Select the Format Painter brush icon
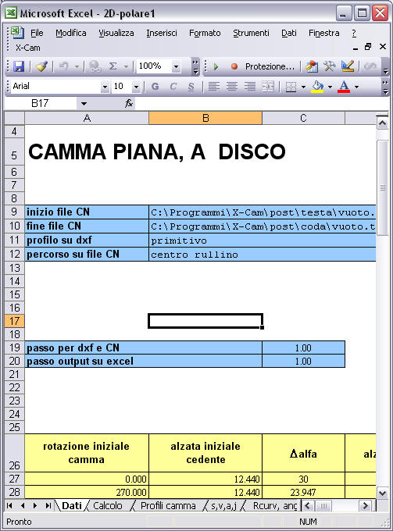 pyautogui.click(x=41, y=66)
